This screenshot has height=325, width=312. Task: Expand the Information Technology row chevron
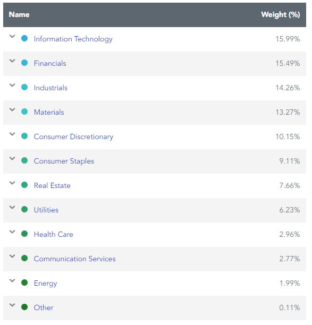tap(12, 37)
